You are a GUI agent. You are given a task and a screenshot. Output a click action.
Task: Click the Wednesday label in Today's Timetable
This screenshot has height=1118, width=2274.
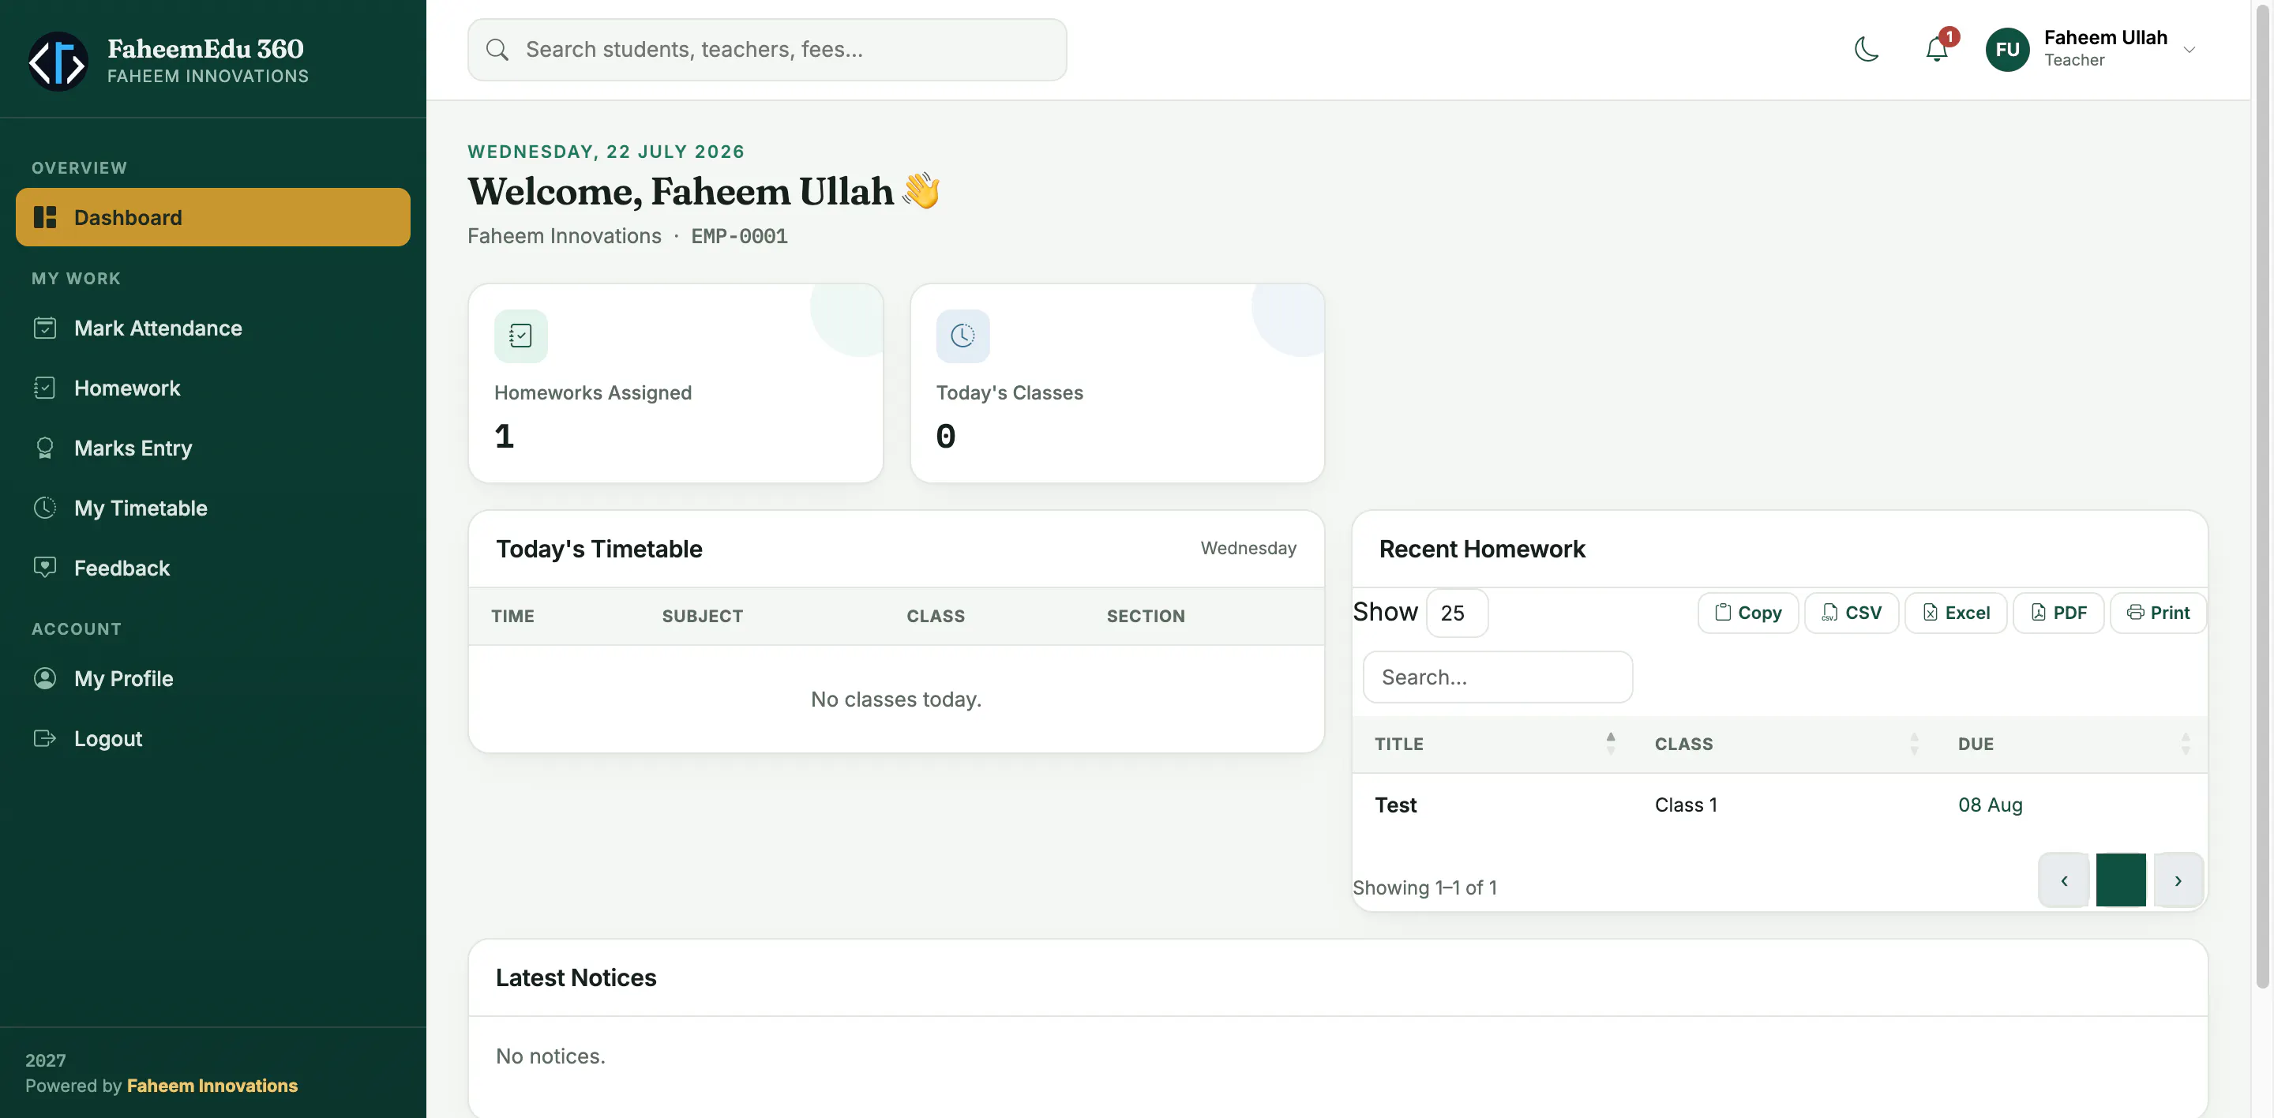(1248, 548)
